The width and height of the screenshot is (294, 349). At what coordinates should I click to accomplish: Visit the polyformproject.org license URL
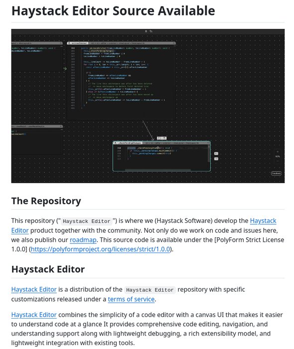click(100, 249)
